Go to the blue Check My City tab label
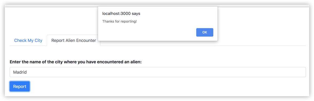Screen dimensions: 314x101 pyautogui.click(x=28, y=41)
